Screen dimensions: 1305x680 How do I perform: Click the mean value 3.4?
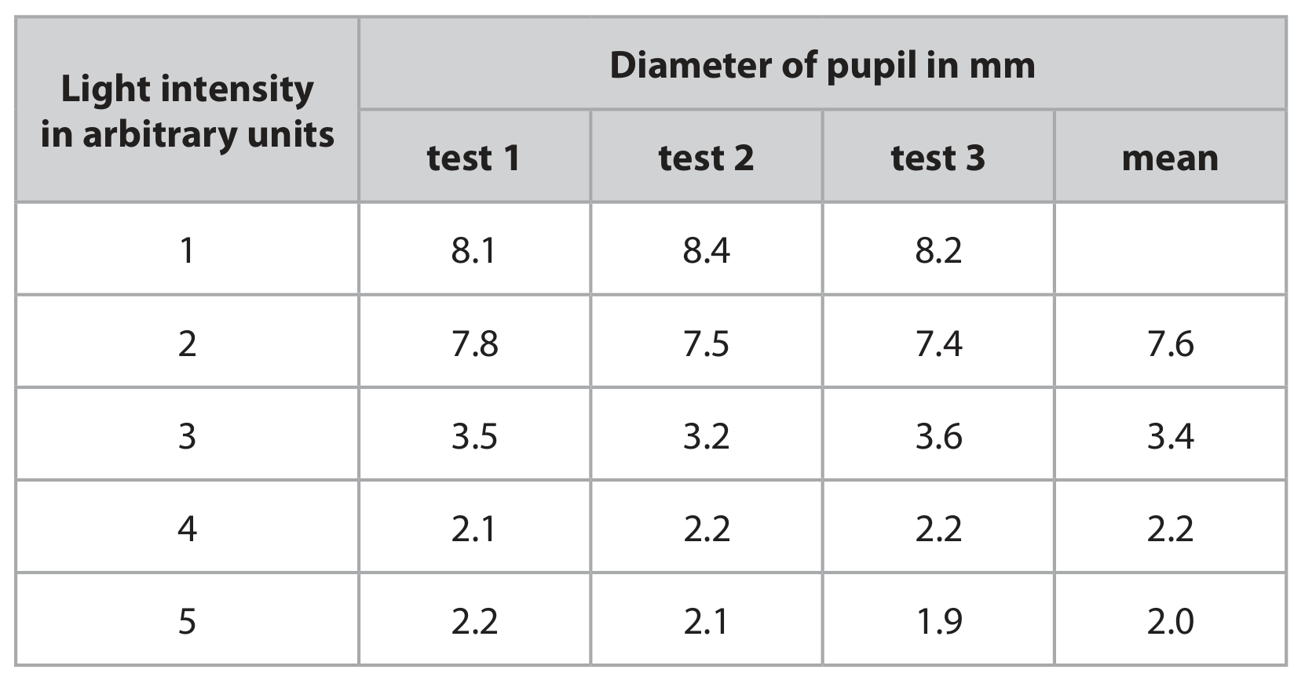pos(1170,435)
